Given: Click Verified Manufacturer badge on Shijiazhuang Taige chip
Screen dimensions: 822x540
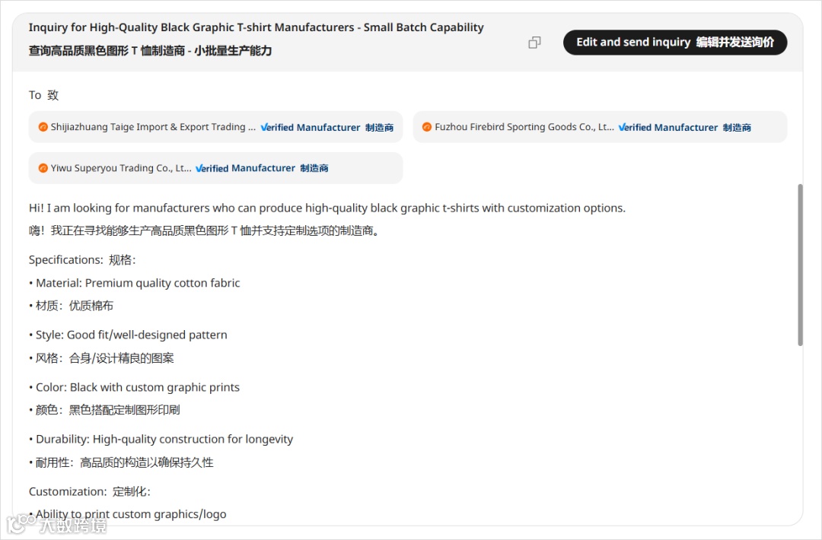Looking at the screenshot, I should (311, 128).
